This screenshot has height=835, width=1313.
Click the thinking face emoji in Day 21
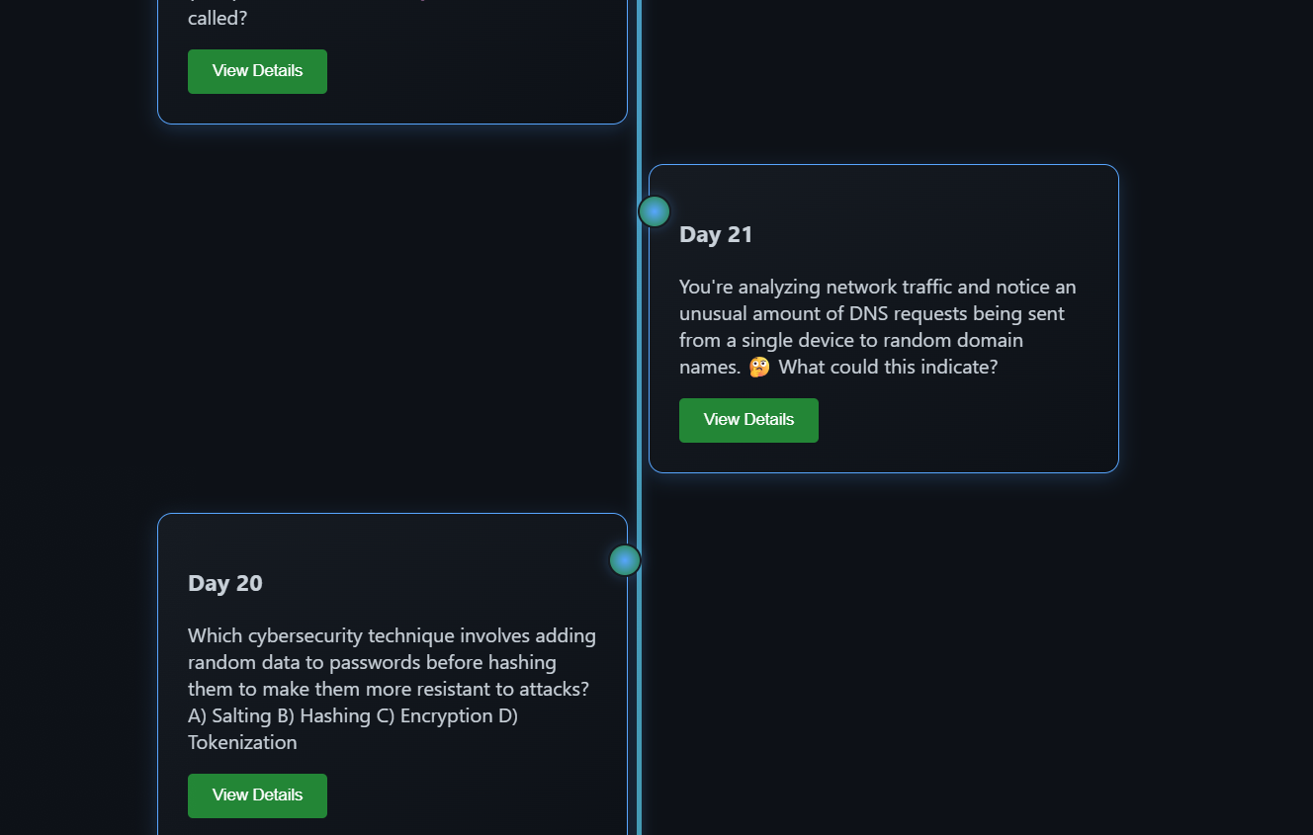pyautogui.click(x=759, y=368)
